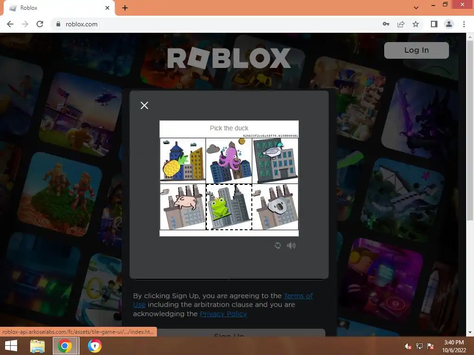Viewport: 474px width, 355px height.
Task: Open the taskbar clock showing 3:40 PM
Action: [x=454, y=346]
